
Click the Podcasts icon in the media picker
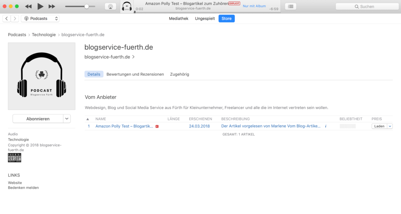tap(26, 18)
